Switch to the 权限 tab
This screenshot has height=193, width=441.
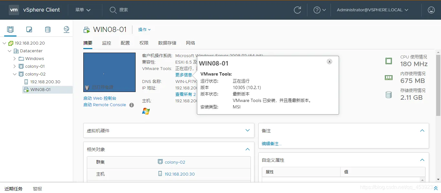tap(144, 43)
